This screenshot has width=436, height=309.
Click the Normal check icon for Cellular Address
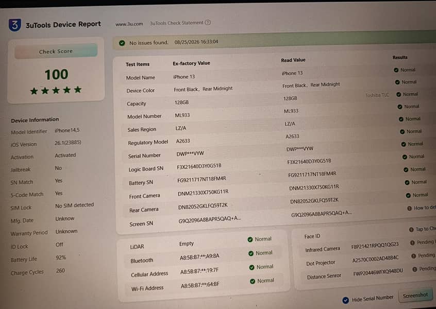(x=251, y=267)
